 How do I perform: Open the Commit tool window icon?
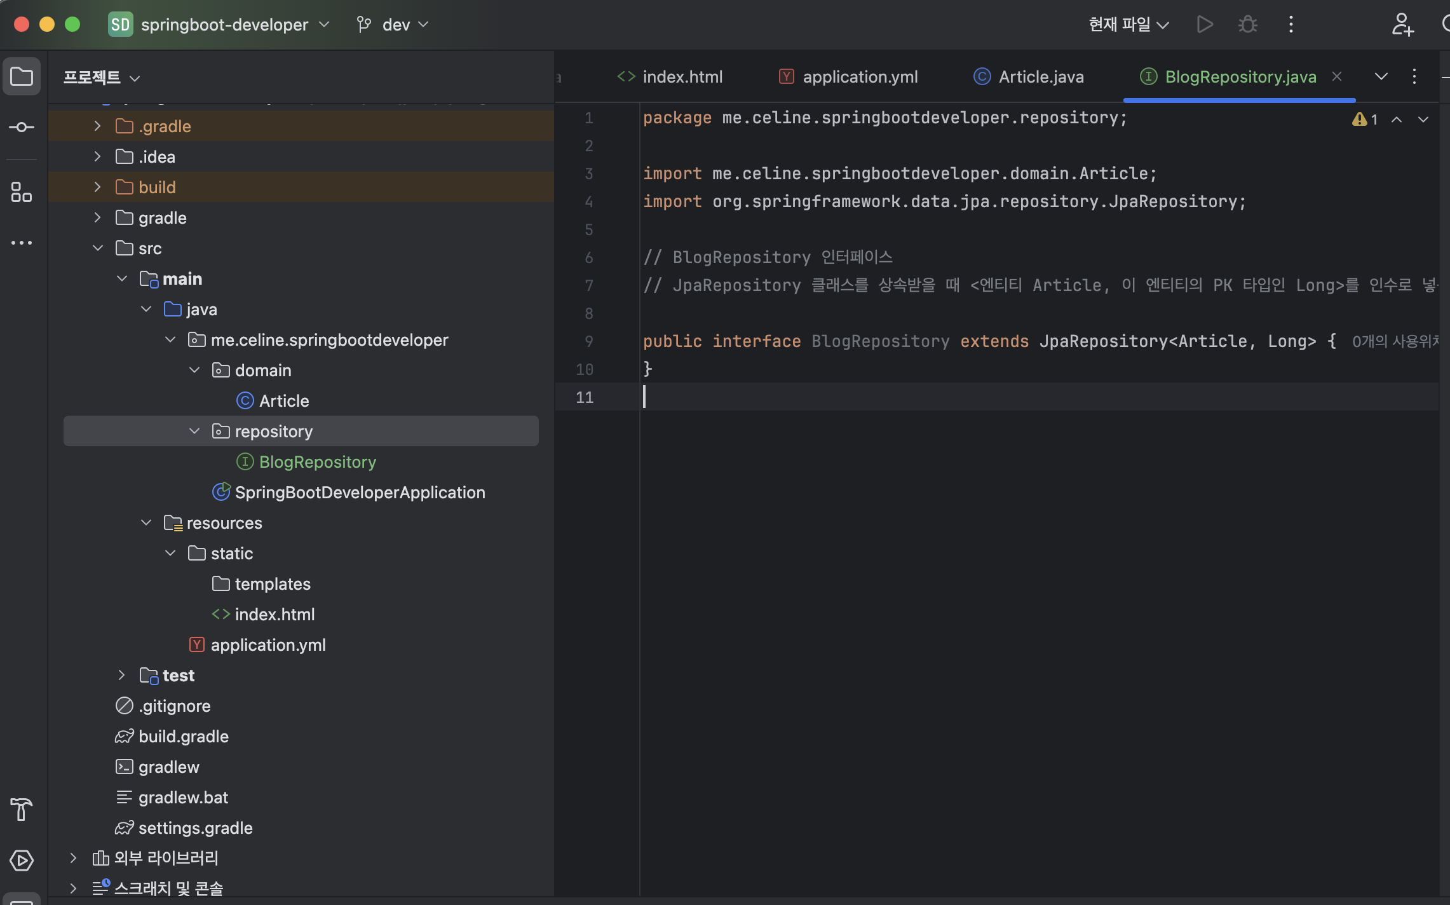click(22, 127)
